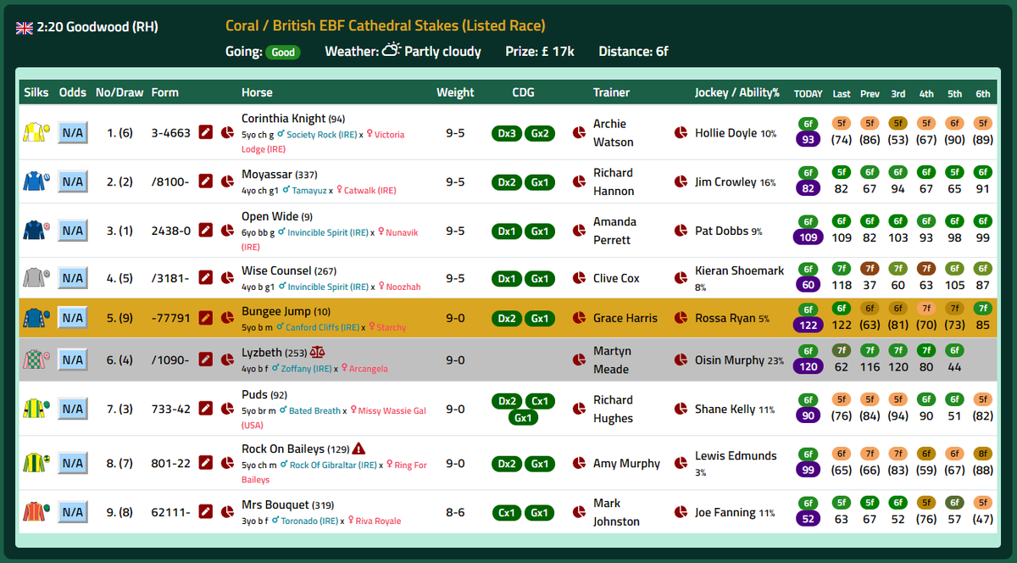The image size is (1017, 563).
Task: Click the 6th column header
Action: (983, 93)
